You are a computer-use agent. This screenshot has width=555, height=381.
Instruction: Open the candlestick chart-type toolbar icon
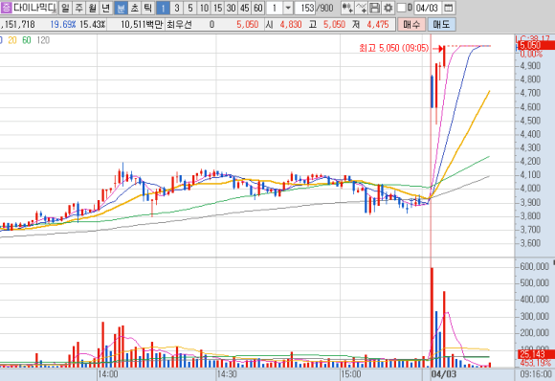click(347, 8)
